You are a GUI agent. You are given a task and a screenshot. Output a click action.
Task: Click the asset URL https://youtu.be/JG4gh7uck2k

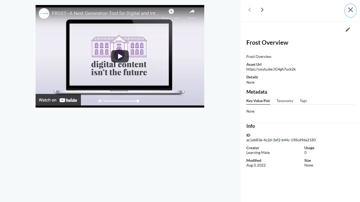(x=271, y=69)
